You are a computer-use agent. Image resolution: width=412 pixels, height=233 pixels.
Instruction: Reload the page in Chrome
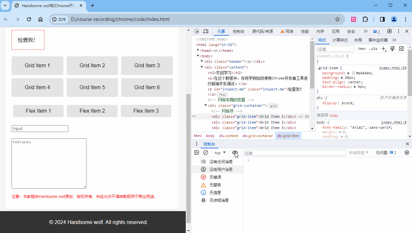coord(29,19)
